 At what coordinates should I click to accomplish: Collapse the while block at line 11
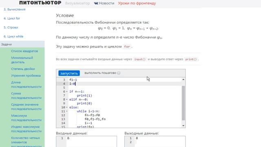tap(67, 111)
